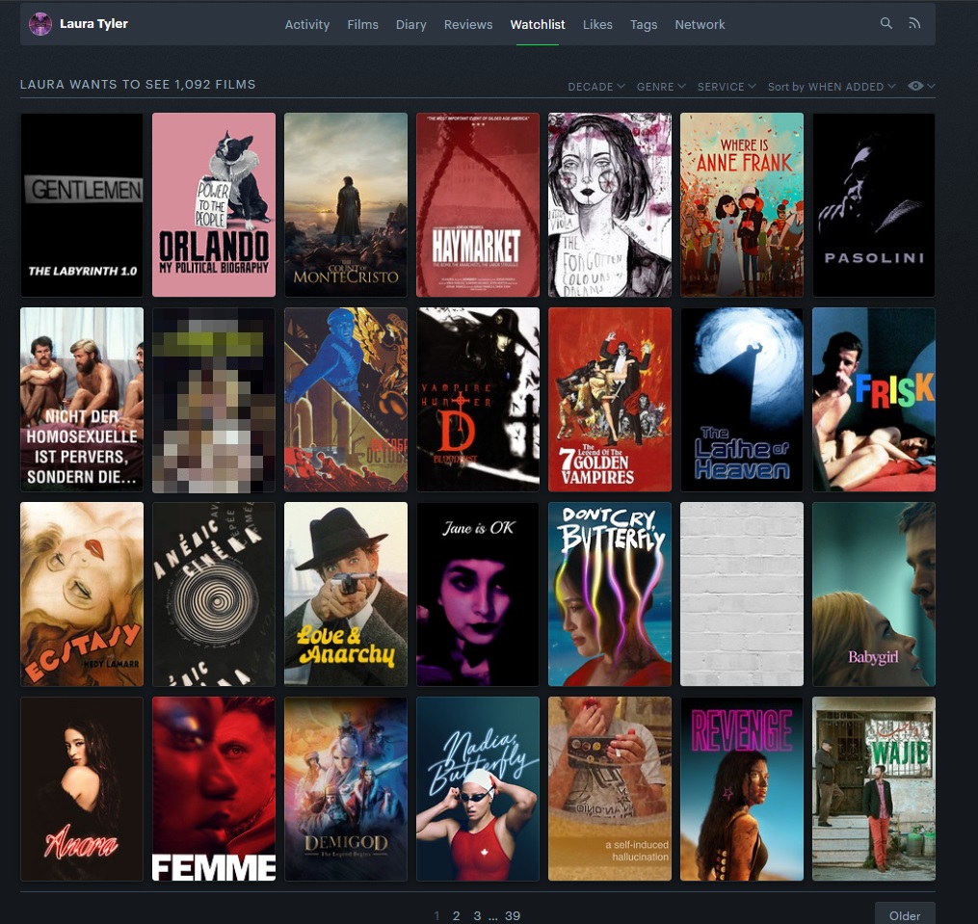Open the Demigod poster
978x924 pixels.
tap(346, 788)
